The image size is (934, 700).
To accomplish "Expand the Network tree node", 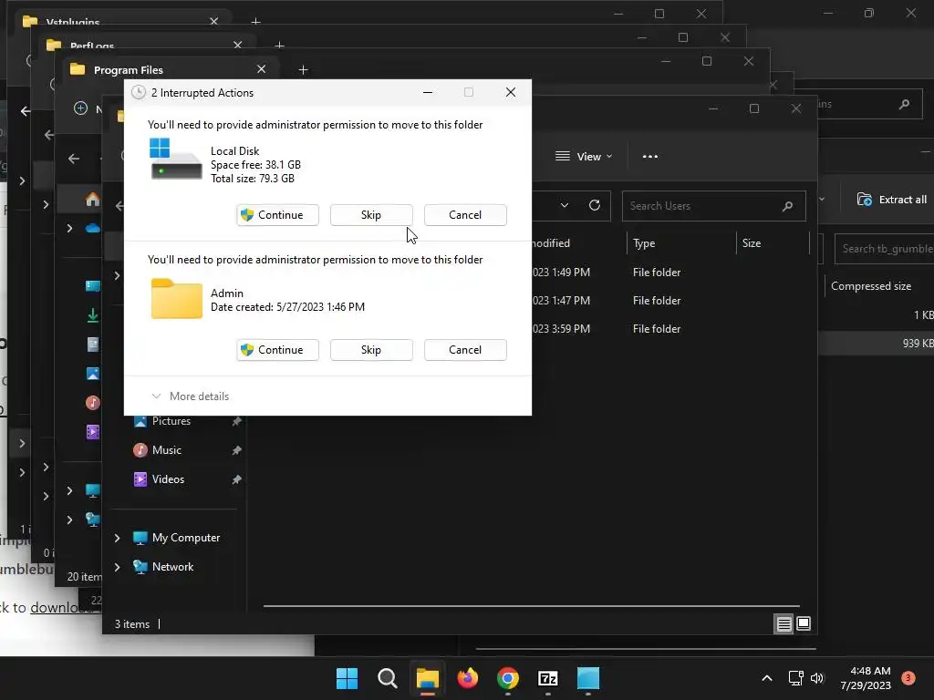I will click(118, 567).
